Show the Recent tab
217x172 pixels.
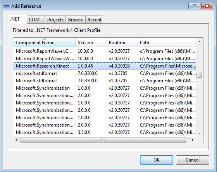point(95,20)
